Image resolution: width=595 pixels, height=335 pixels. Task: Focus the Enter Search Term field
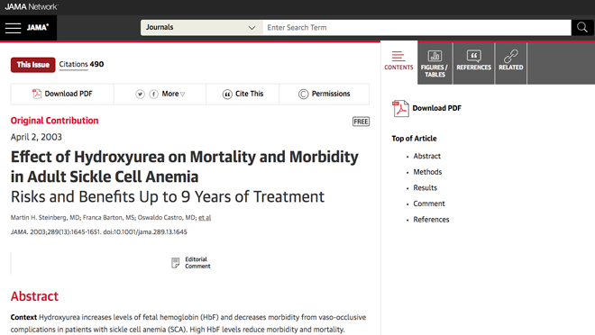pyautogui.click(x=416, y=28)
